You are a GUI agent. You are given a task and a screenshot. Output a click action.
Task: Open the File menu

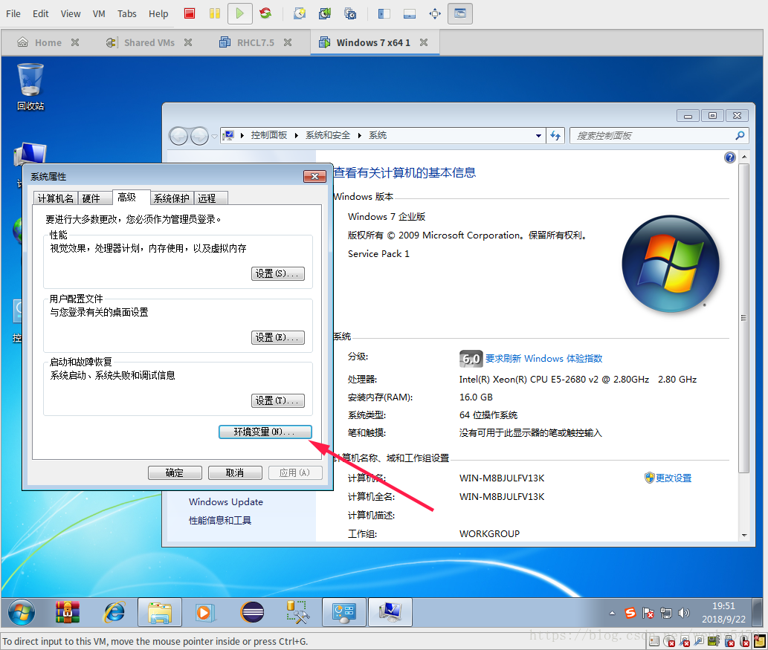click(13, 13)
